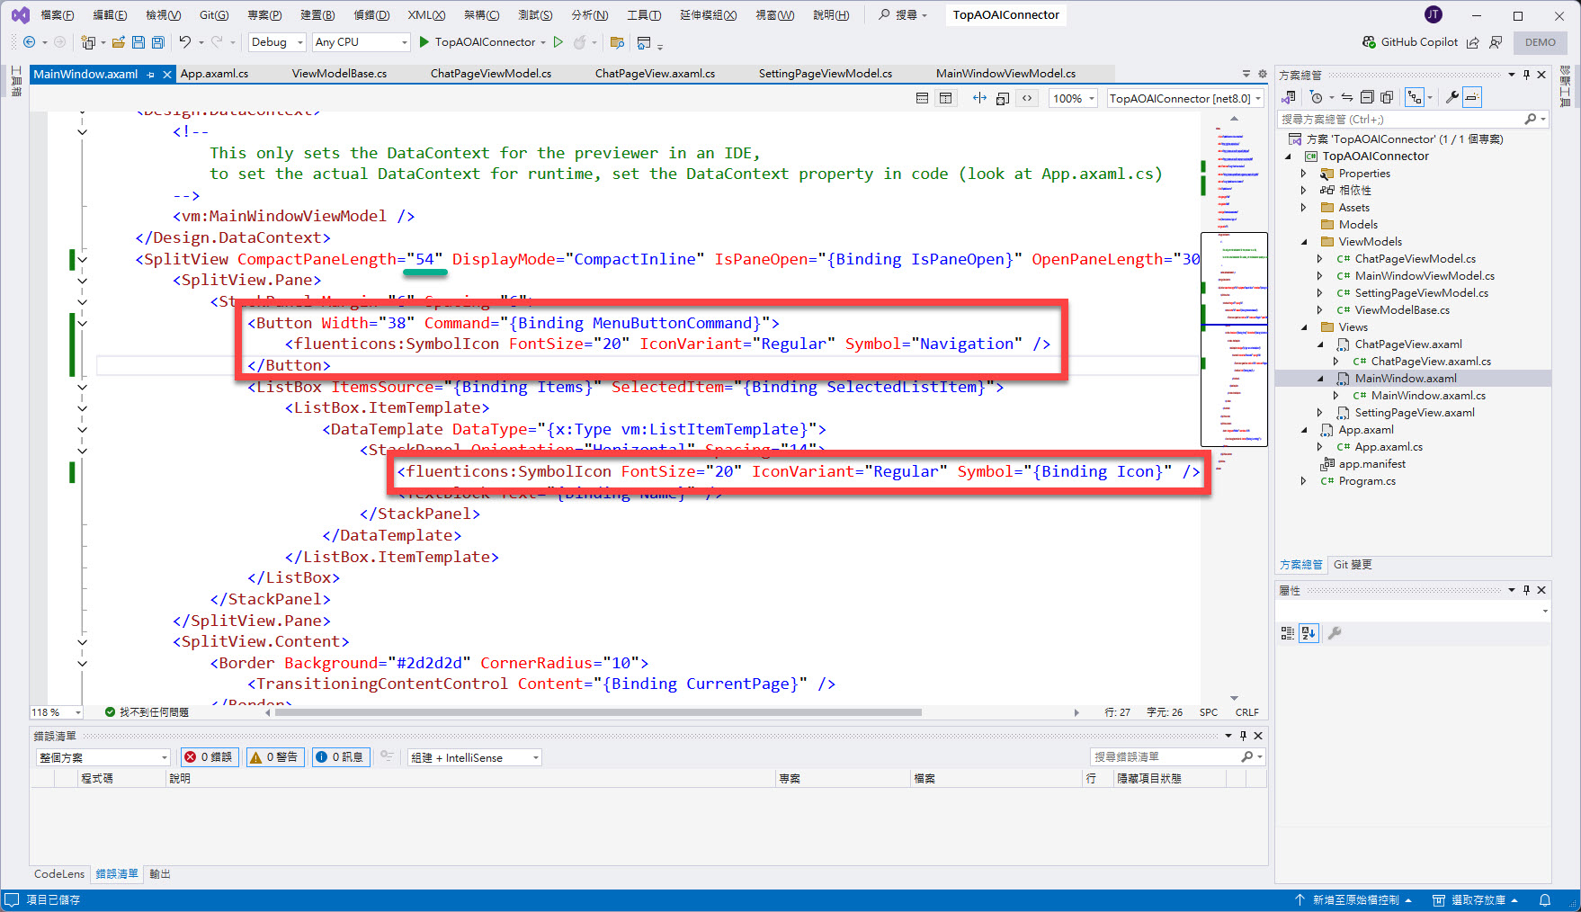Toggle the 0 錯誤 errors filter
Viewport: 1581px width, 912px height.
(209, 757)
